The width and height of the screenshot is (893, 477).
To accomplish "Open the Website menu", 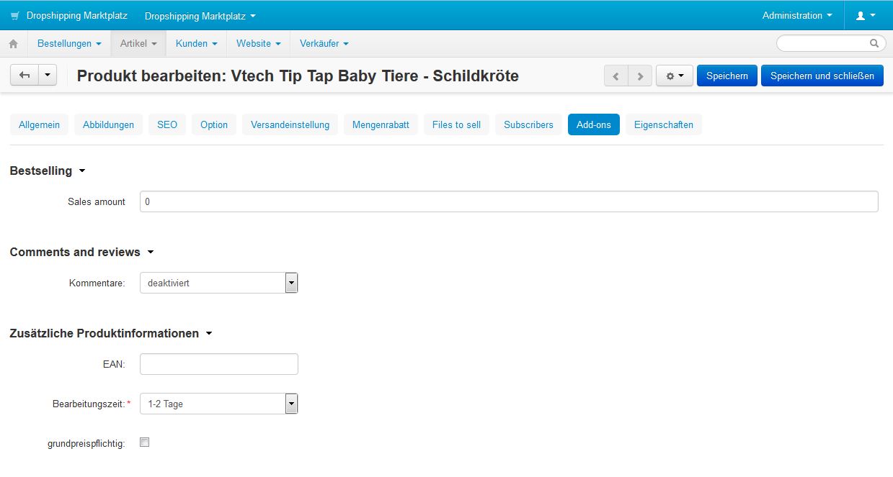I will point(259,43).
